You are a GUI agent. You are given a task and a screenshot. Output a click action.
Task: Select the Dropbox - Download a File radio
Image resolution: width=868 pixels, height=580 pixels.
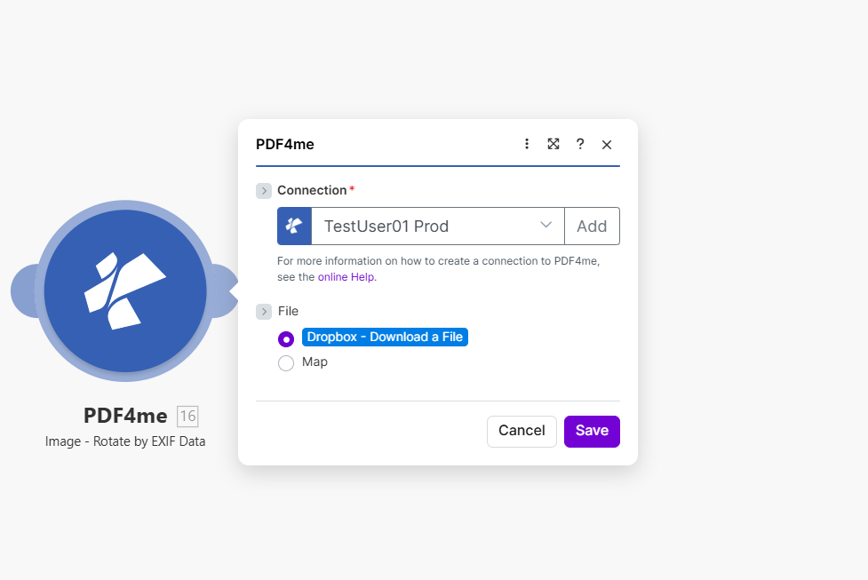(x=286, y=339)
